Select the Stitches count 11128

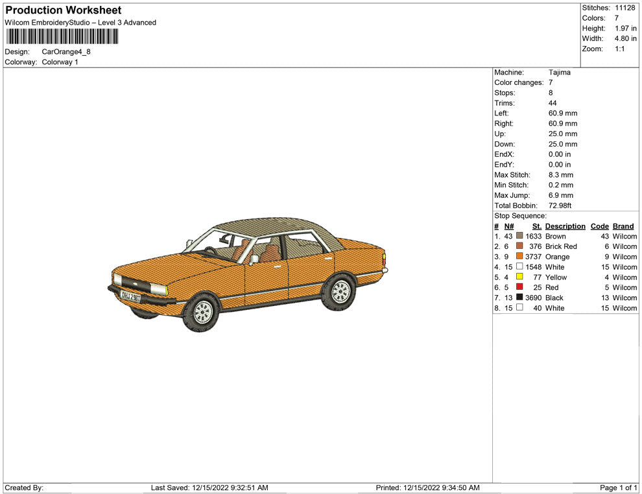[x=624, y=8]
